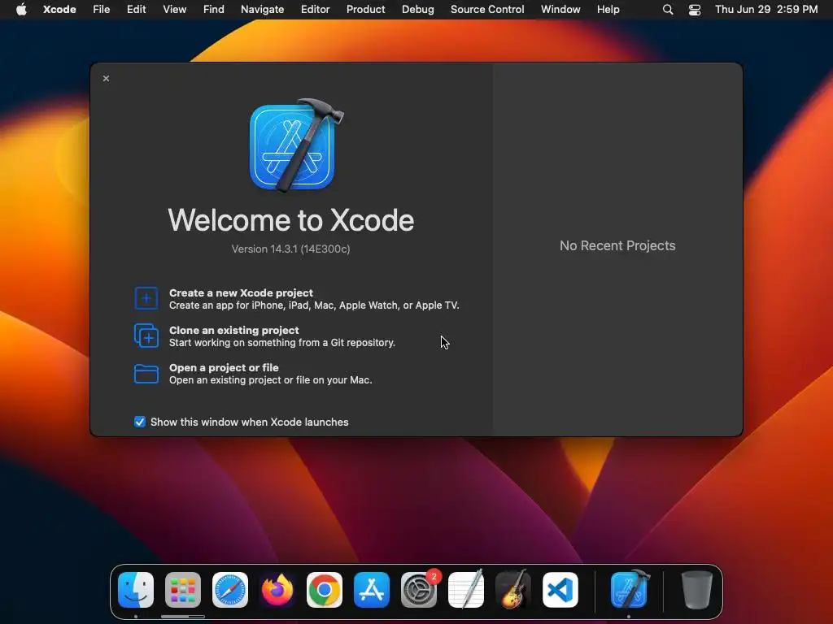Image resolution: width=833 pixels, height=624 pixels.
Task: Launch Firefox from the Dock
Action: 277,590
